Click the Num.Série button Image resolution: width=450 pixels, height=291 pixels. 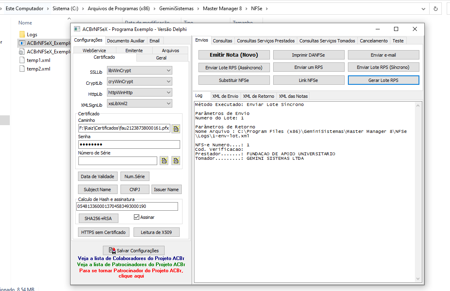(x=135, y=176)
